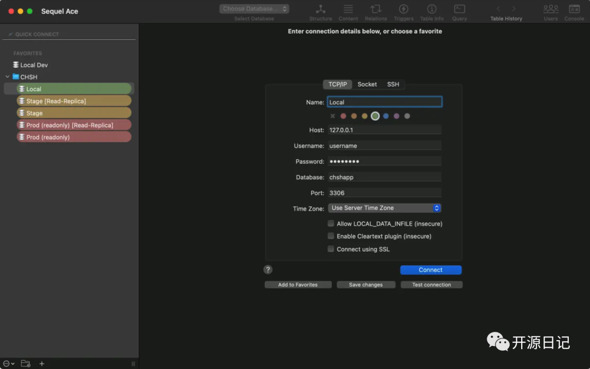Screen dimensions: 590x369
Task: Click the help question mark button
Action: click(268, 269)
